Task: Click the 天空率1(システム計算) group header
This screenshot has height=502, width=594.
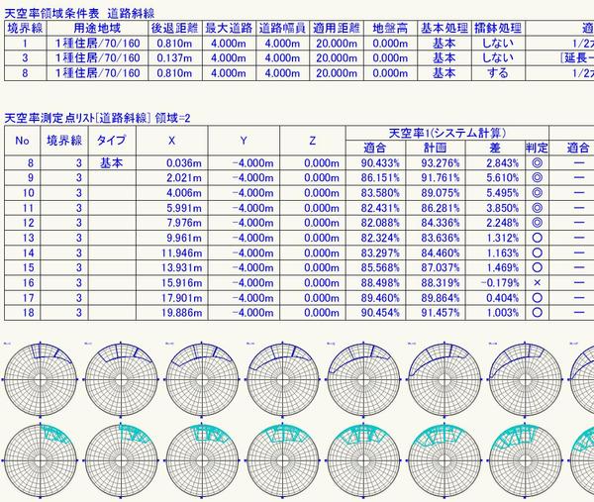Action: pos(447,133)
